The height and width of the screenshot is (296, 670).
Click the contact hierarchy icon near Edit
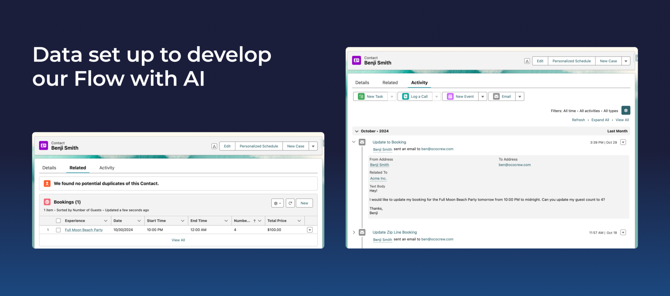[527, 61]
